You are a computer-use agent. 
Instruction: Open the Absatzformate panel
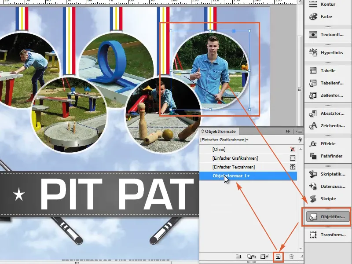[327, 114]
